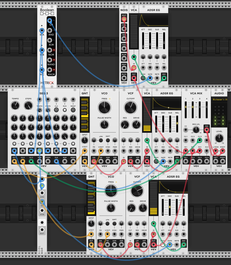Click the SEQ 3 module title

pos(44,93)
